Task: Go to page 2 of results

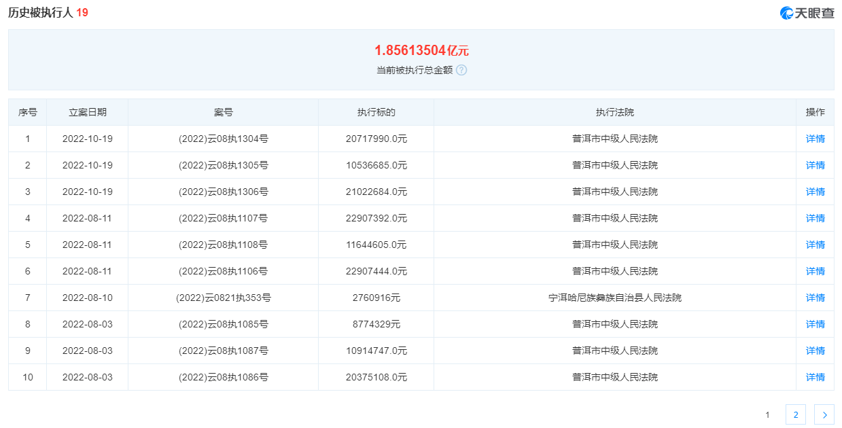Action: (795, 414)
